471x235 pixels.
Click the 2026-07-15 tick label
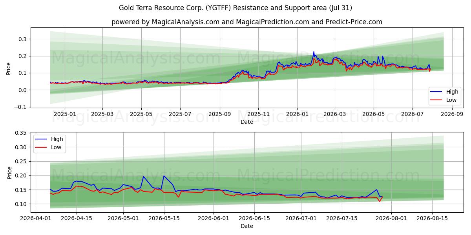(x=341, y=219)
